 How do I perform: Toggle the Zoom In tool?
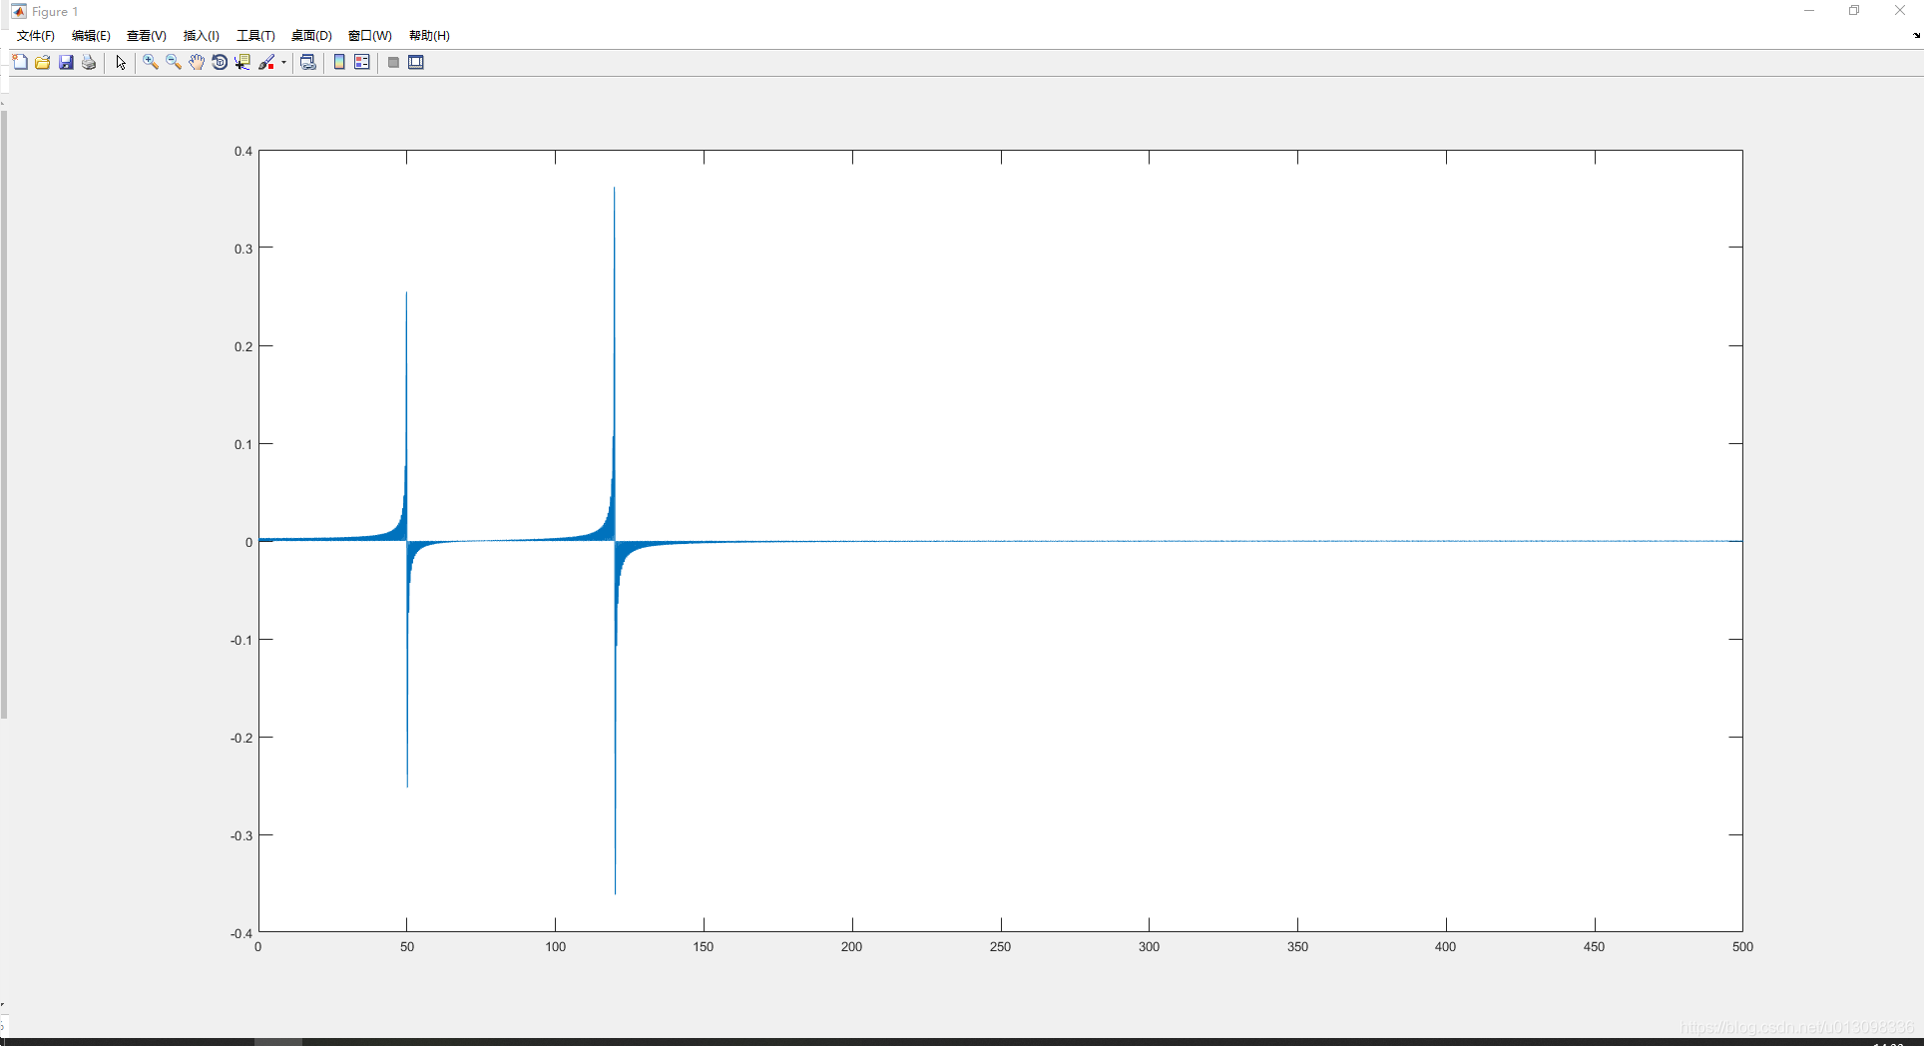150,62
